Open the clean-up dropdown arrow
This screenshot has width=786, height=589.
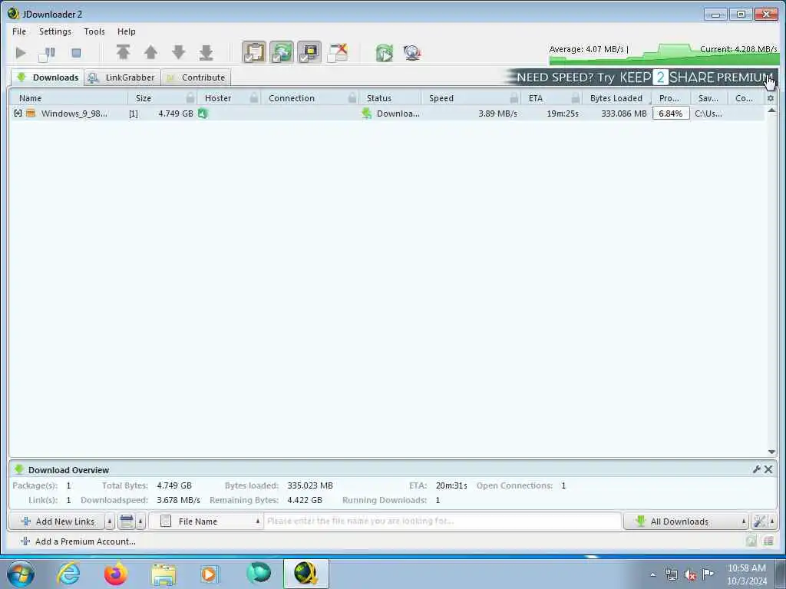[141, 522]
